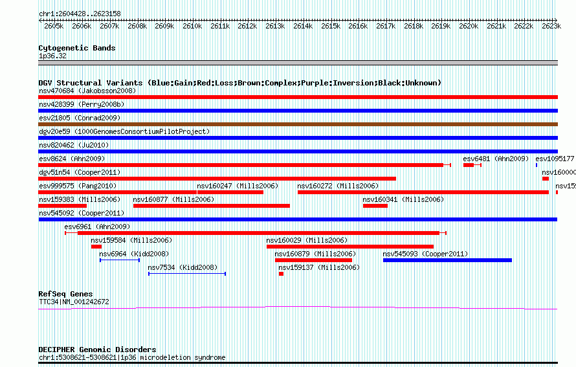This screenshot has width=576, height=367.
Task: Select the nsv159137 (Mills2006) tiny red bar
Action: (x=281, y=274)
